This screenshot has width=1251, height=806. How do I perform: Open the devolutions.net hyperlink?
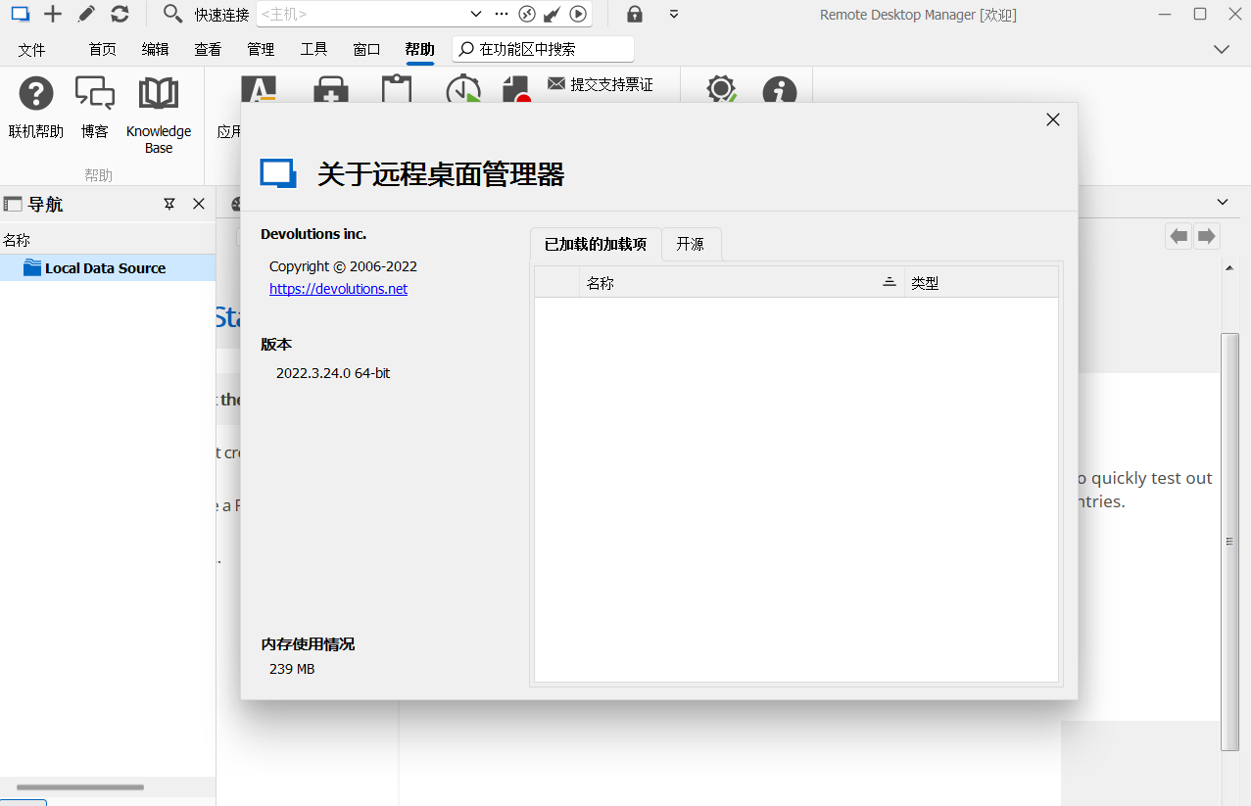tap(338, 289)
